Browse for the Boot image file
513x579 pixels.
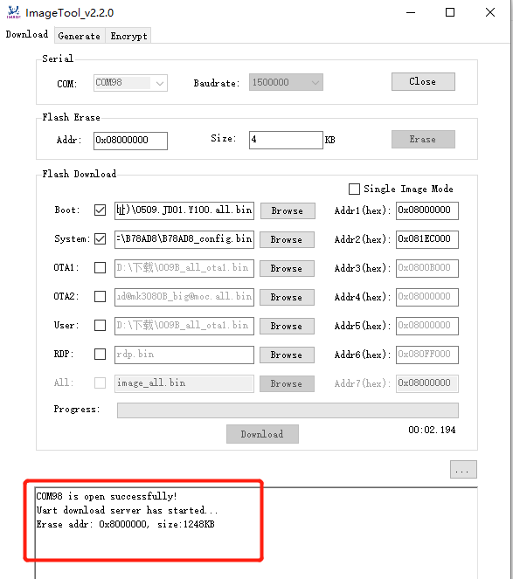288,210
